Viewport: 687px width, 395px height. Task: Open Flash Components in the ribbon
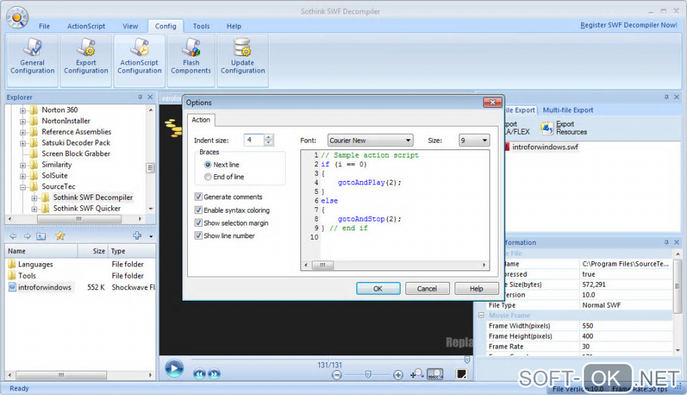pos(191,61)
